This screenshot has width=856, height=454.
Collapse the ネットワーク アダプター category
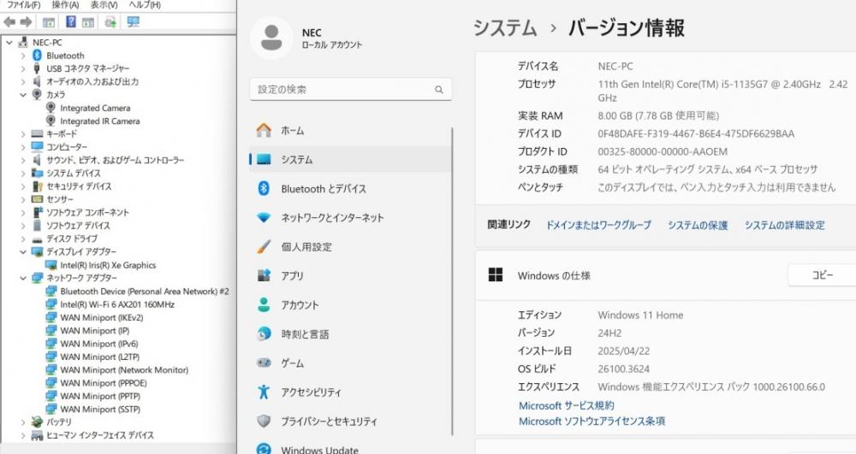coord(23,278)
